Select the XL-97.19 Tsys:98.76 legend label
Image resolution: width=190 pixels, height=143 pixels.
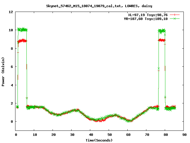148,15
